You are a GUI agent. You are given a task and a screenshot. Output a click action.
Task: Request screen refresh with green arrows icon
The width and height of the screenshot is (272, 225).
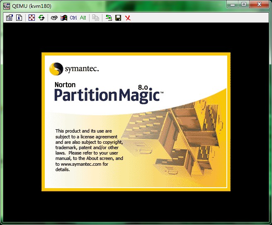coord(41,18)
